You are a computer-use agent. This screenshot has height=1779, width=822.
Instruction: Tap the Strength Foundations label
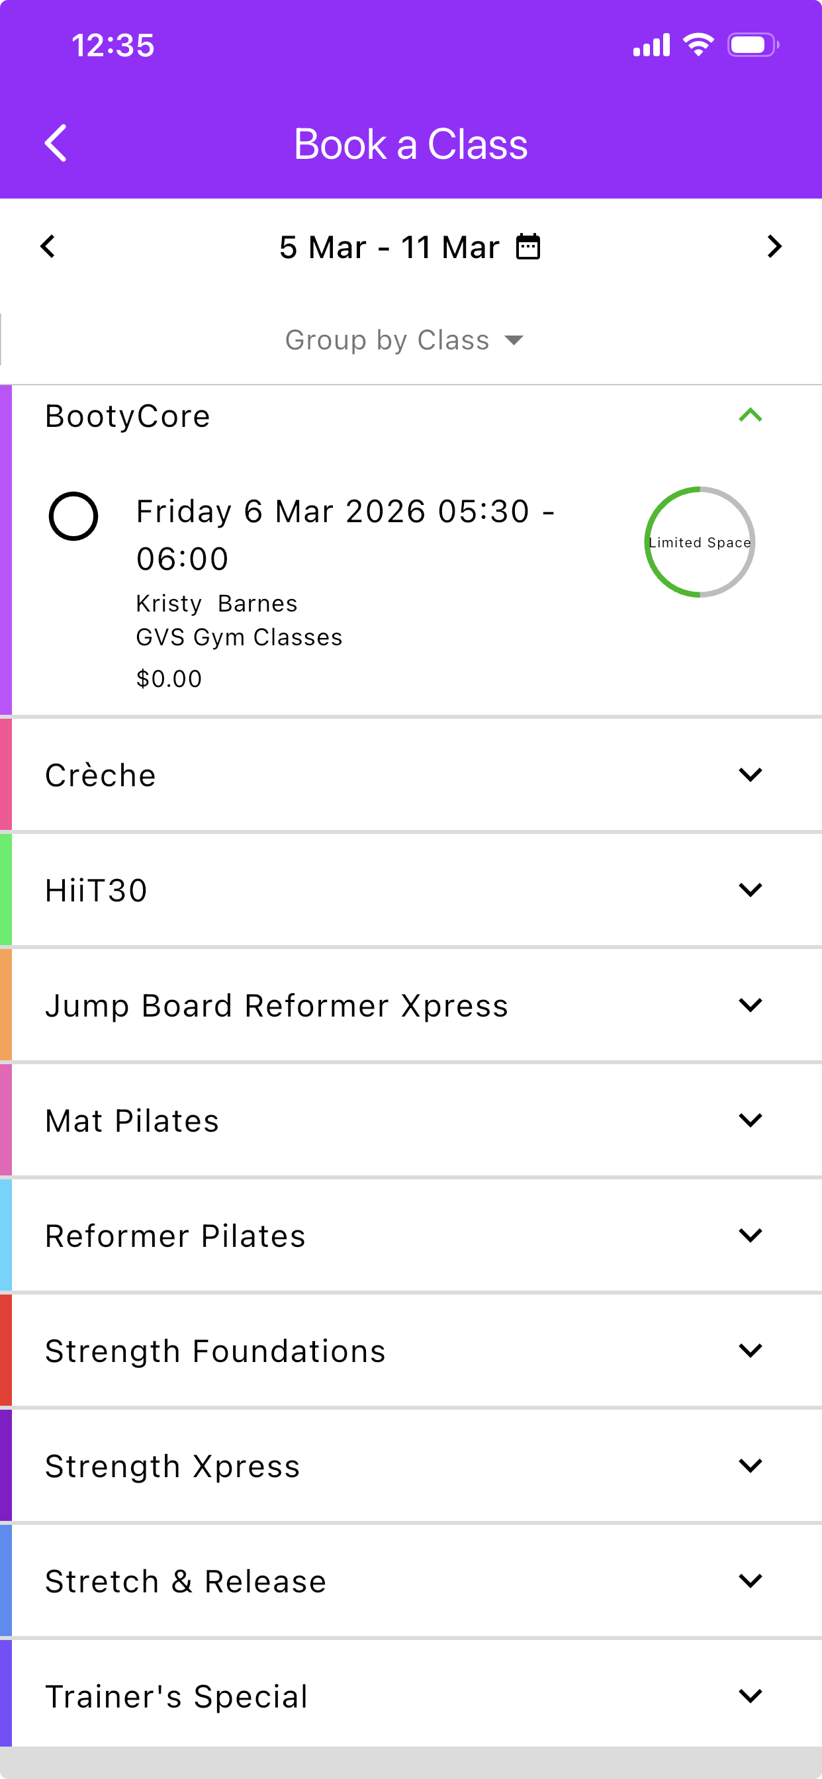point(215,1351)
